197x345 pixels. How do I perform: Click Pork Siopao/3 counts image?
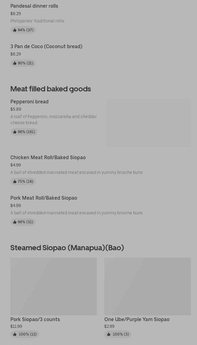coord(54,286)
